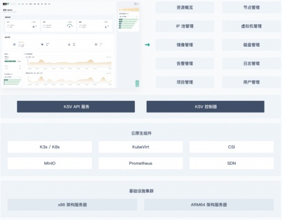Select the ARM64 架构服务器 box
Viewport: 282px width, 220px height.
click(209, 205)
